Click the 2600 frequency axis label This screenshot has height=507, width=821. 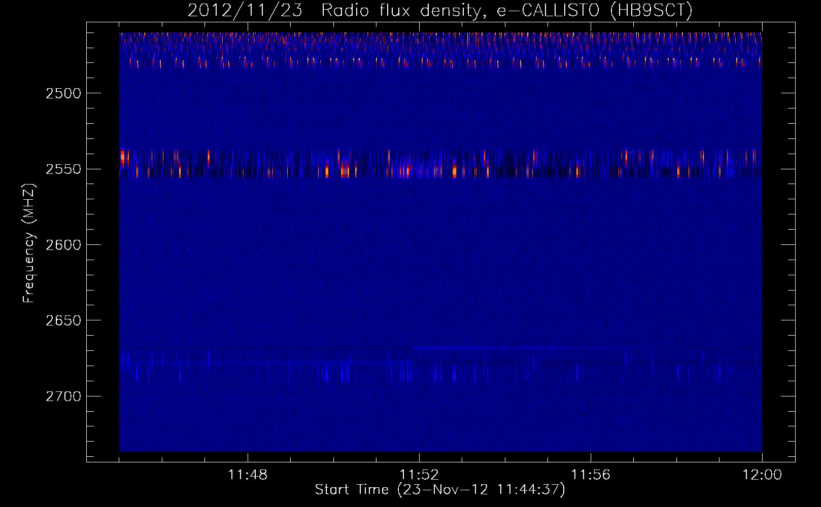(63, 245)
